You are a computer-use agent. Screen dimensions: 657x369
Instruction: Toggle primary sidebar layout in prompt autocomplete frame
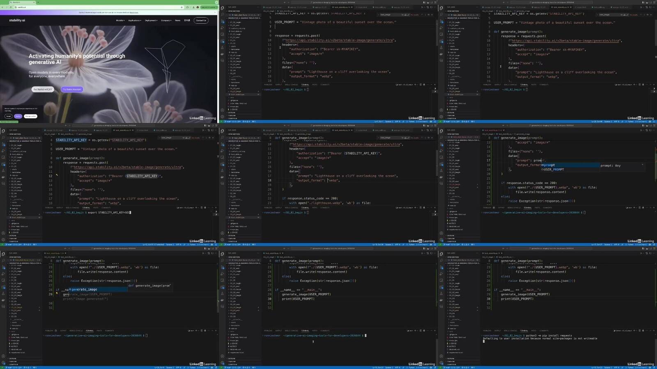point(643,125)
